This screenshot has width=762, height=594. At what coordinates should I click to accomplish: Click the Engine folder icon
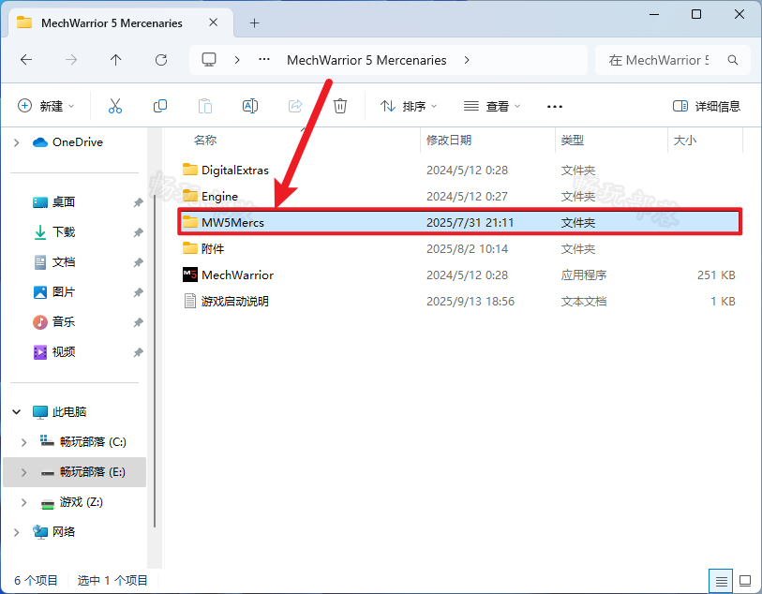(190, 196)
